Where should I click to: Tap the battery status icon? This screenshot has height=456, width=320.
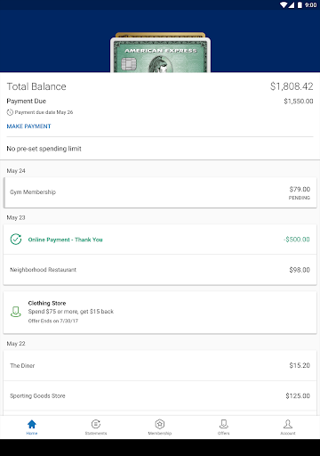(x=300, y=4)
